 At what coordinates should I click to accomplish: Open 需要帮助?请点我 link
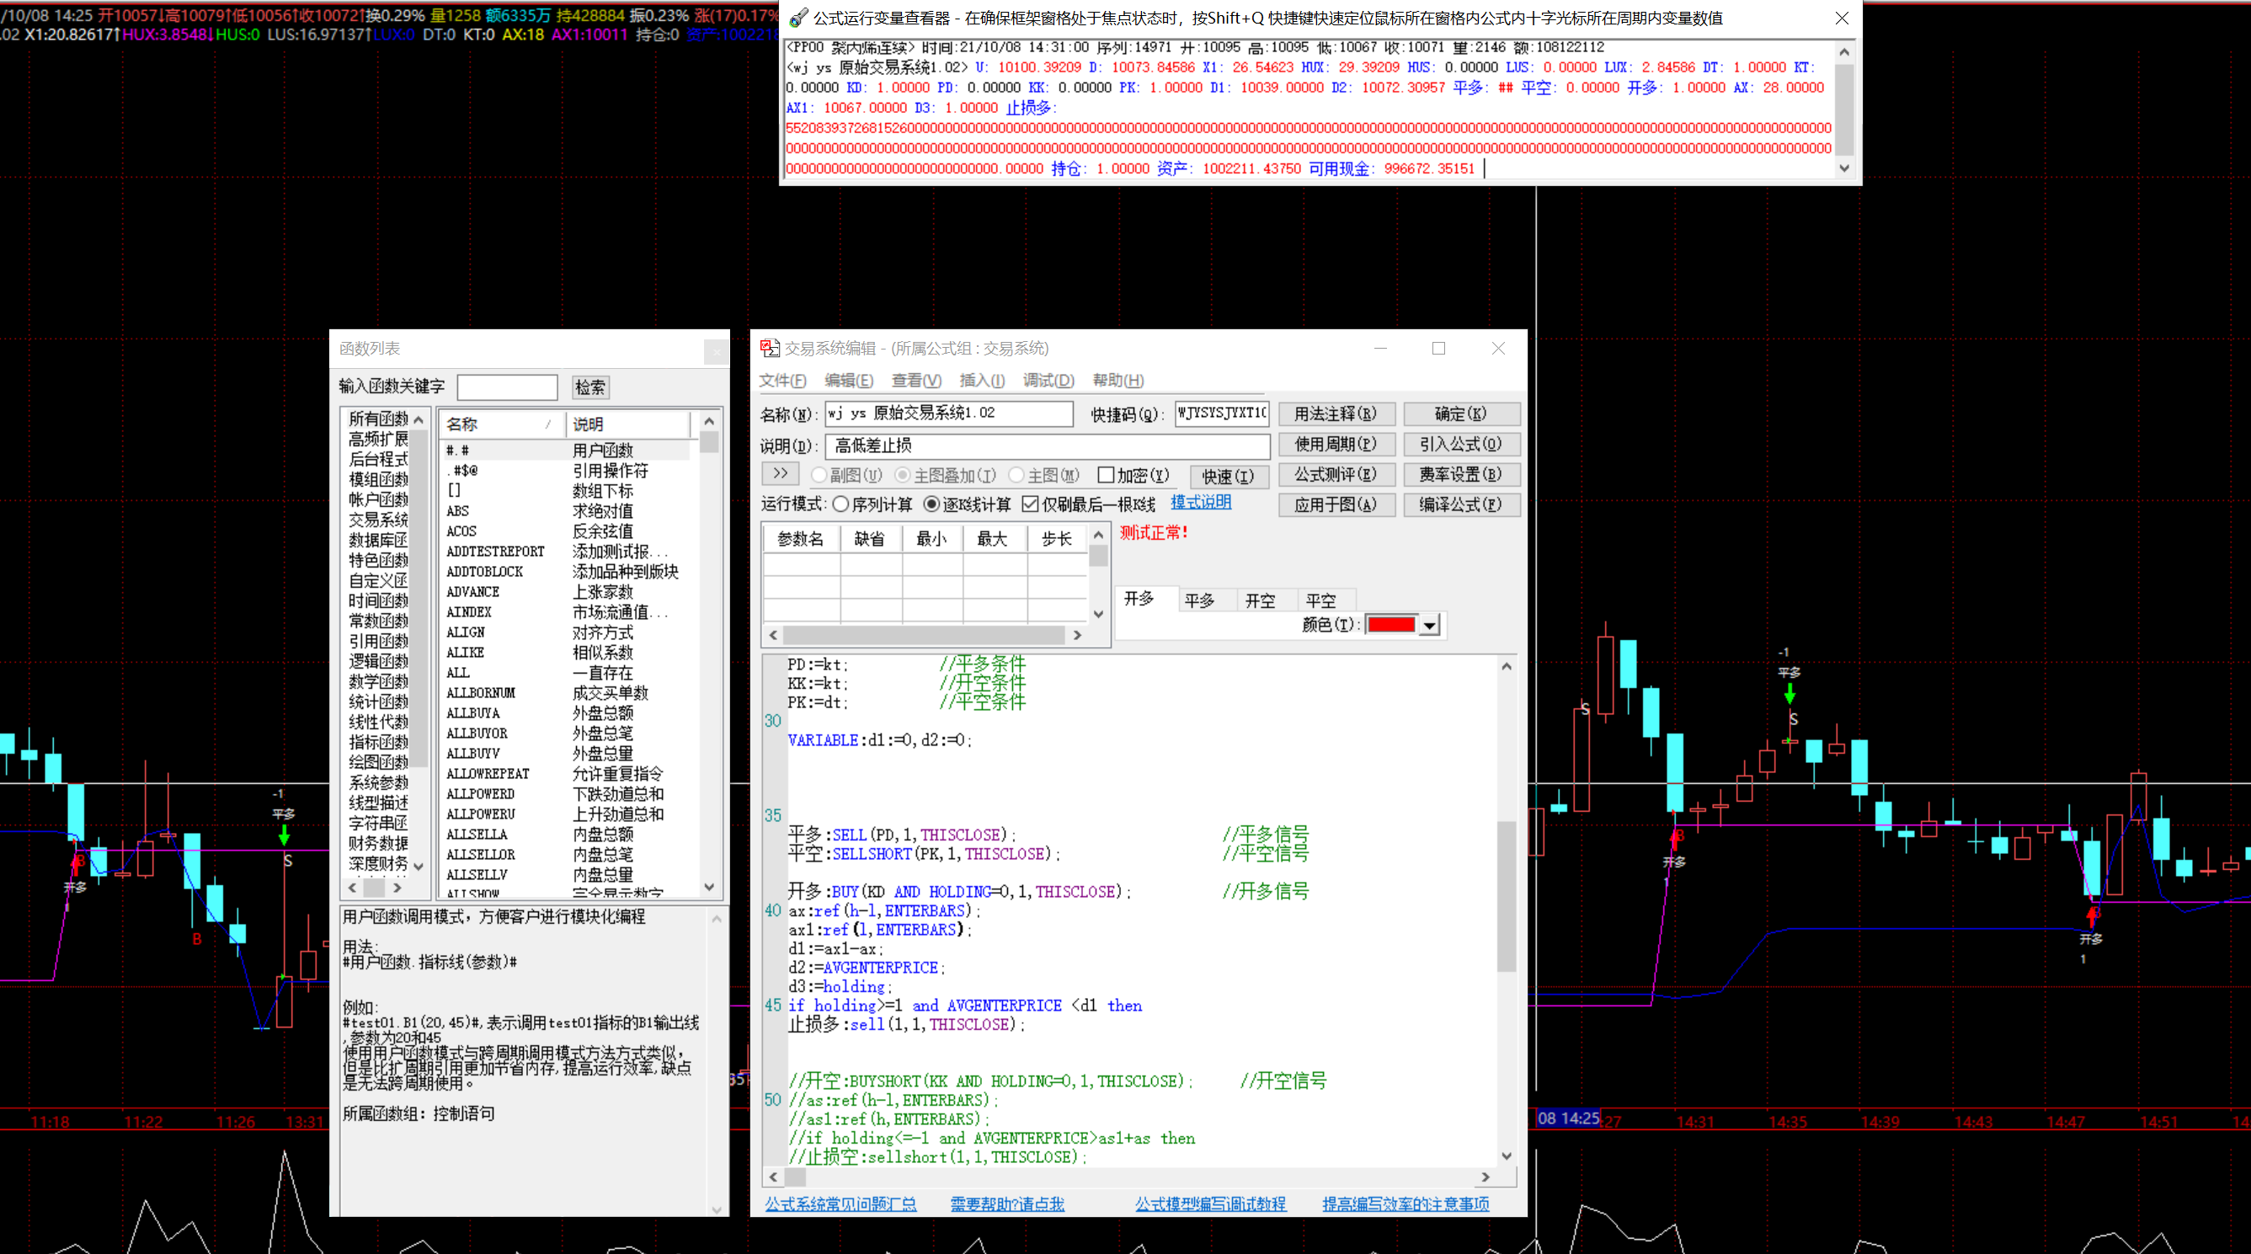coord(1007,1204)
